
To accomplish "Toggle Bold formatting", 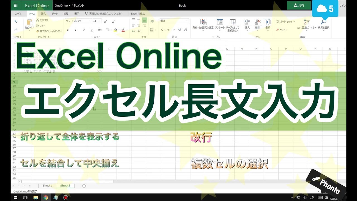I will pos(67,30).
